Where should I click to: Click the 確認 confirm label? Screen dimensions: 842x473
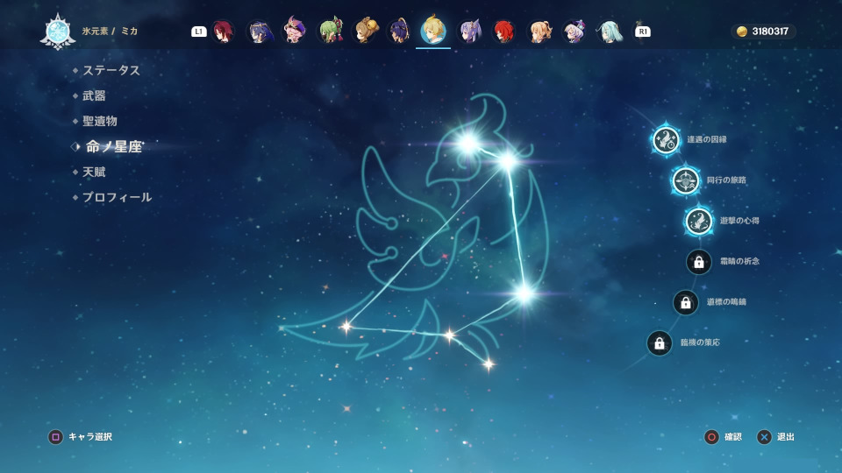click(733, 437)
